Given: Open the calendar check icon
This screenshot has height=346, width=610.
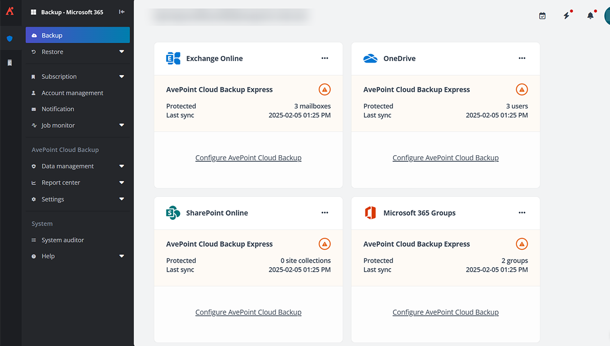Looking at the screenshot, I should pyautogui.click(x=542, y=16).
